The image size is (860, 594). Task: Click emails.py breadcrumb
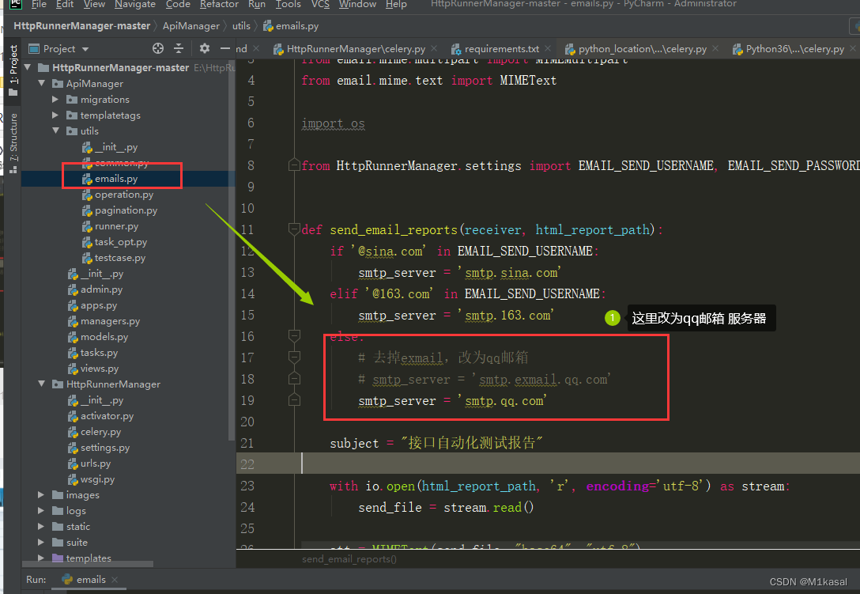pyautogui.click(x=291, y=26)
